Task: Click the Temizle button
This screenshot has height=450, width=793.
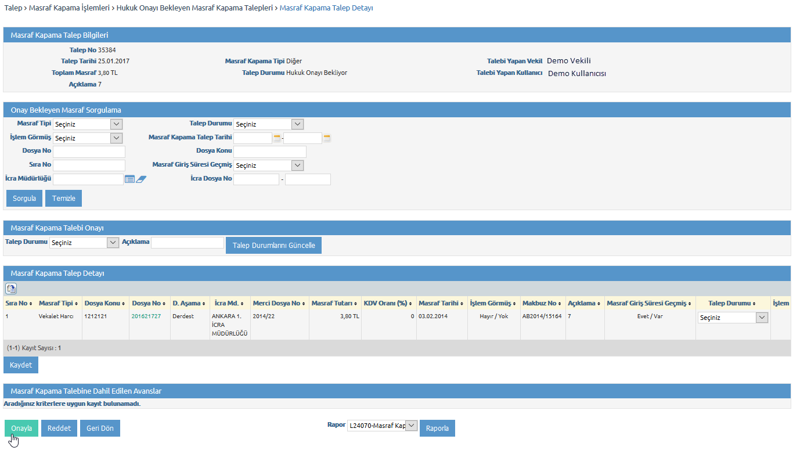Action: point(64,198)
